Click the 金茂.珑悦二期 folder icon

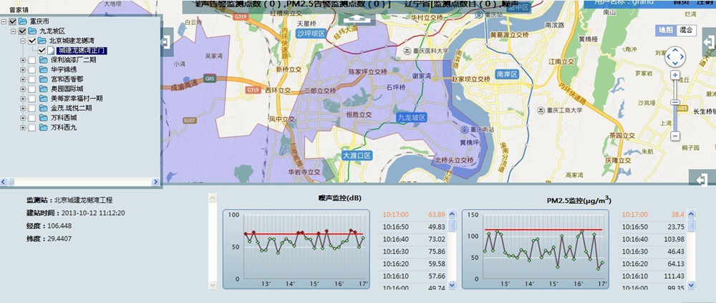pyautogui.click(x=44, y=108)
